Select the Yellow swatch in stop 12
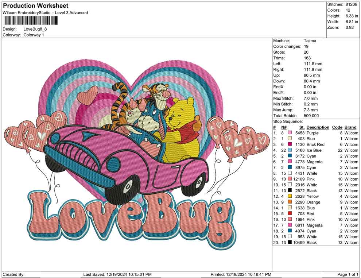This screenshot has height=278, width=361. [290, 196]
